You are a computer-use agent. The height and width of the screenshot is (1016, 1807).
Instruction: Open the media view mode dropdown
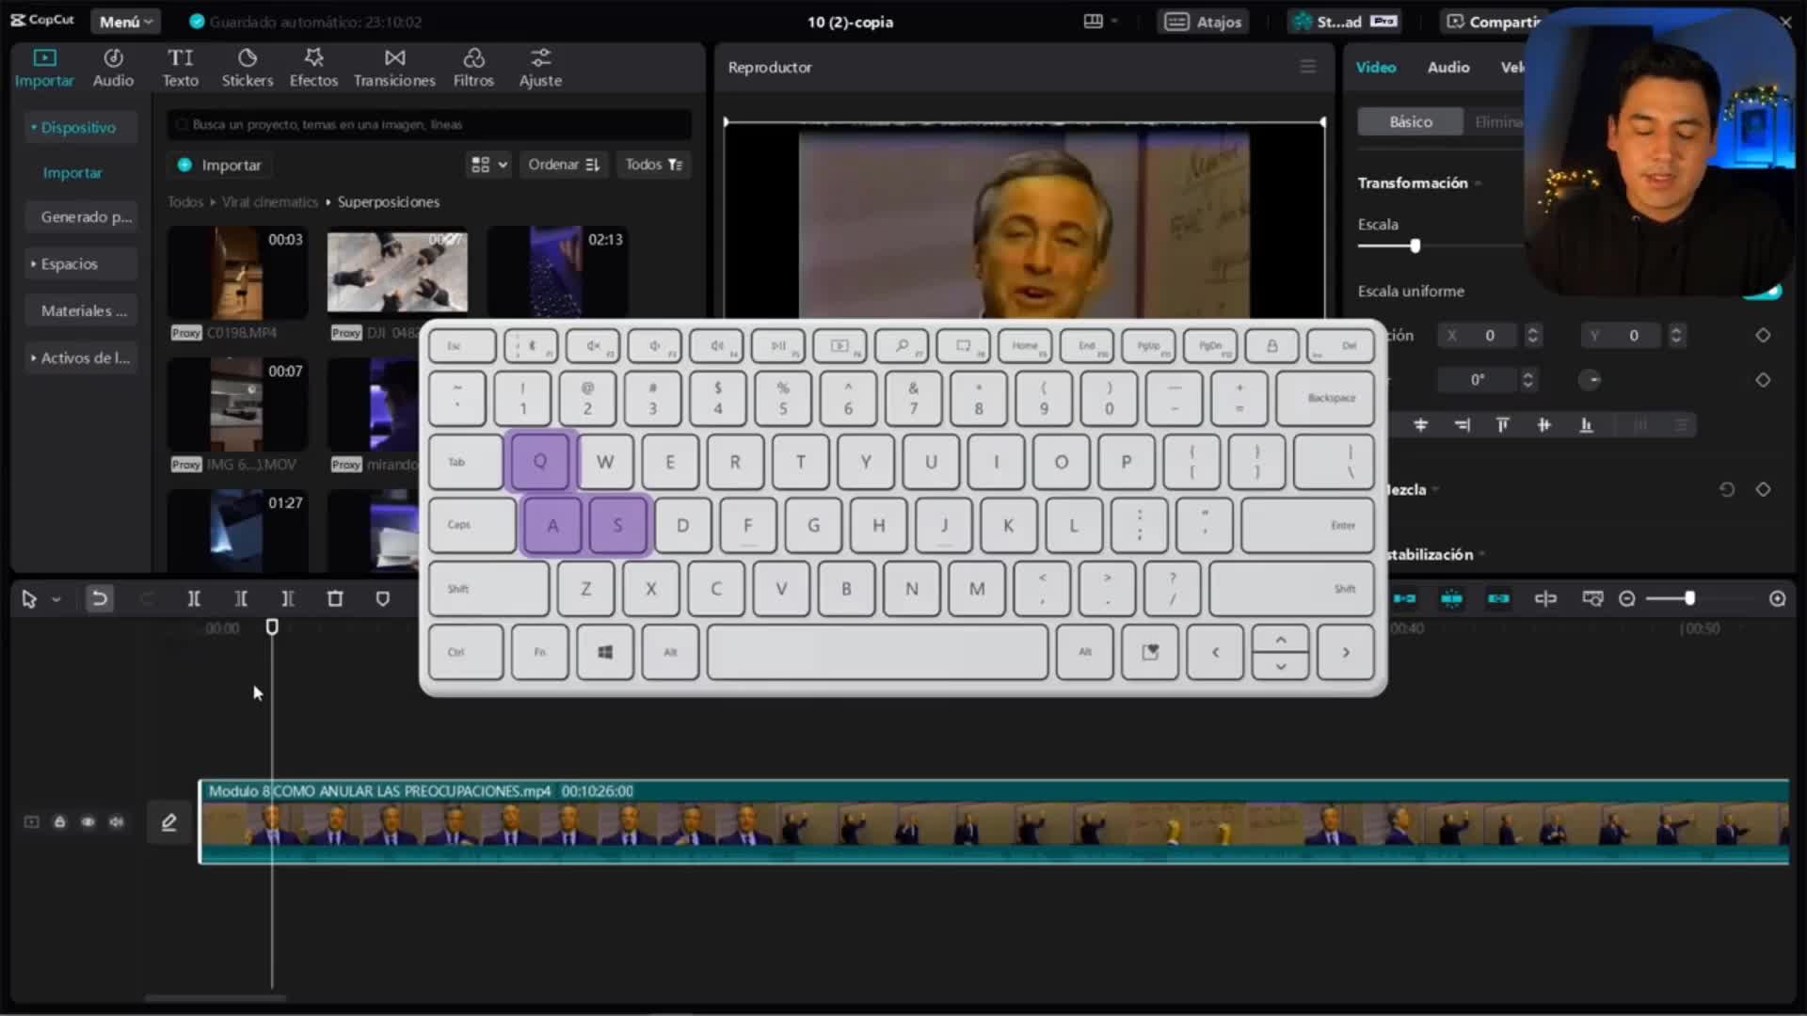tap(488, 165)
